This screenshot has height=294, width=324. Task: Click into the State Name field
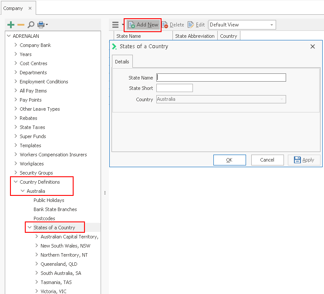221,78
